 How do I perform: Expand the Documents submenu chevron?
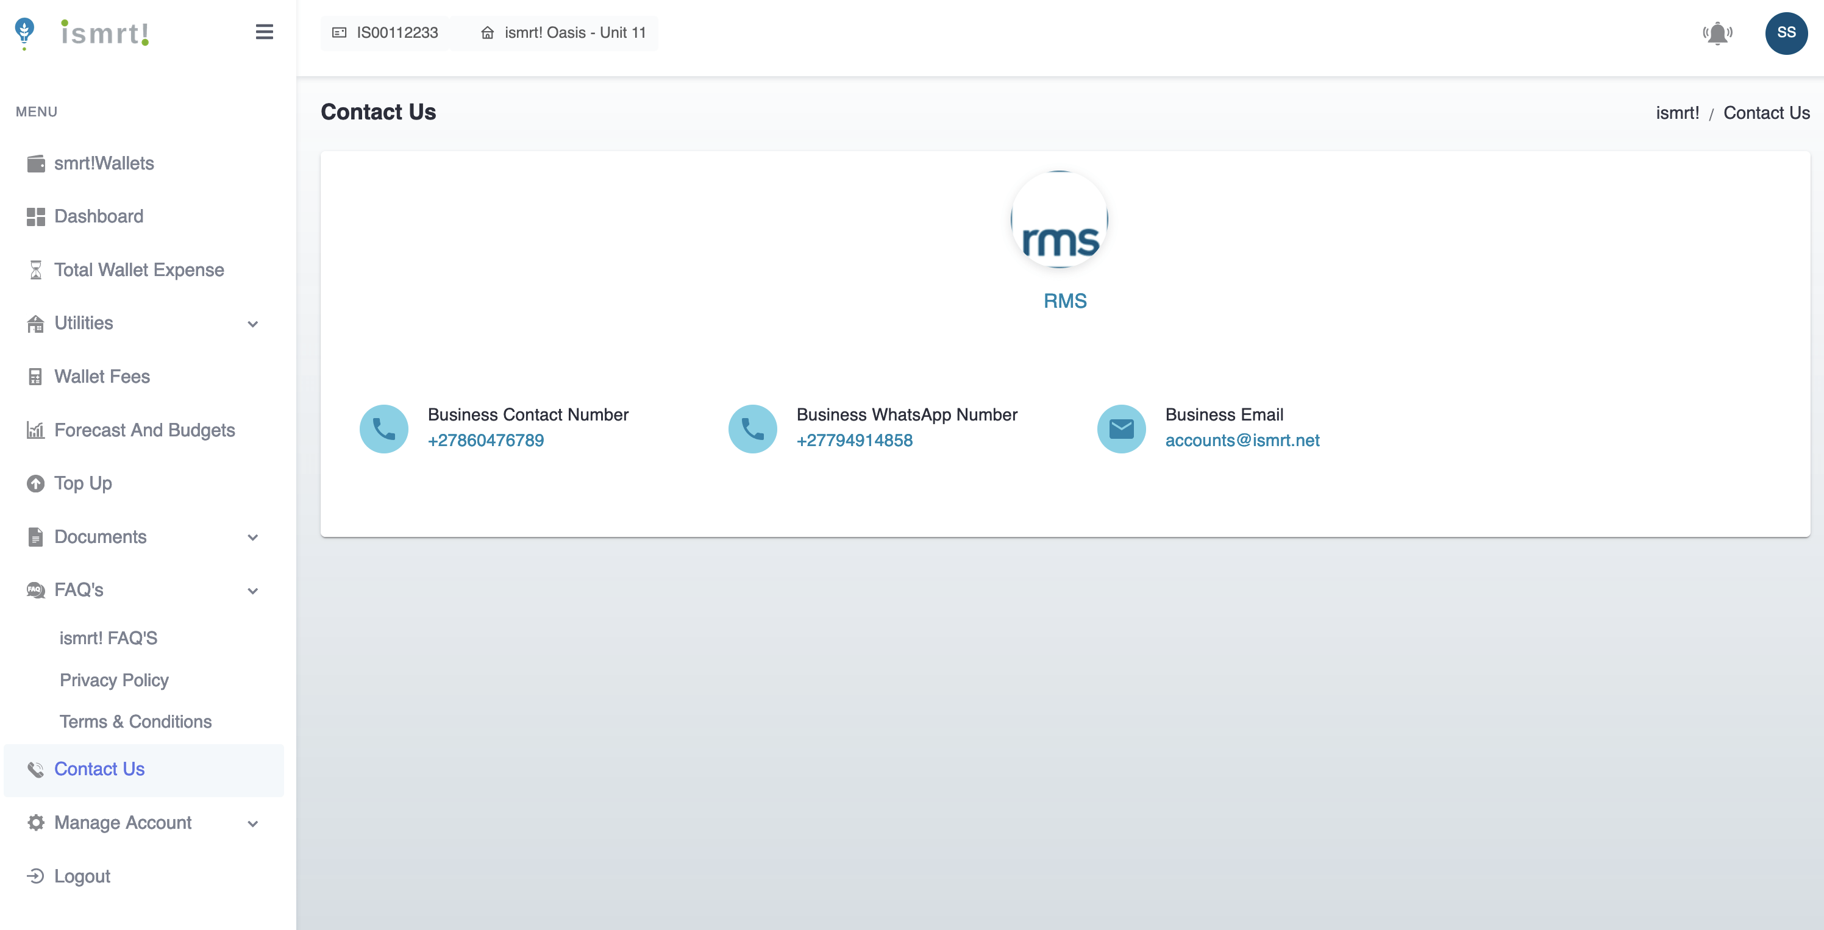(253, 538)
